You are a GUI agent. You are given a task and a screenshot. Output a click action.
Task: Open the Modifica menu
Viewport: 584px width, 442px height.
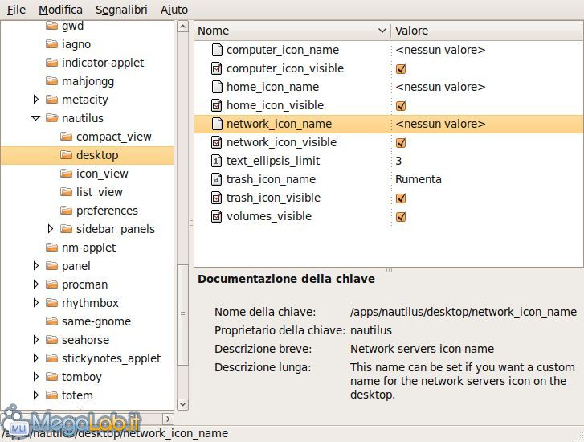(x=60, y=10)
